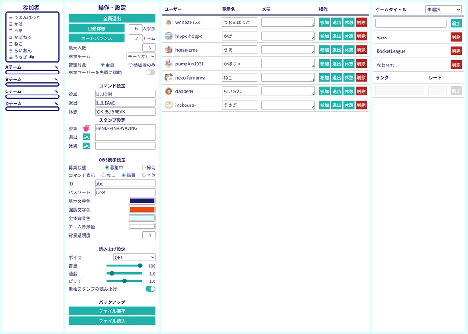468x334 pixels.
Task: Click オートバランス button
Action: click(96, 38)
